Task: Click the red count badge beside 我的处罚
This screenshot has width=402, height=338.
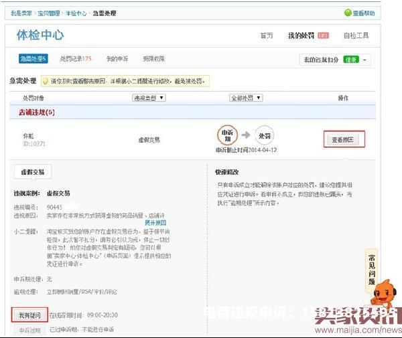Action: coord(323,35)
